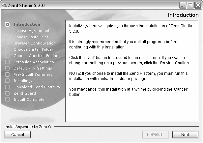Click the Zend Guard step icon
Screen dimensions: 203x143
click(x=7, y=93)
